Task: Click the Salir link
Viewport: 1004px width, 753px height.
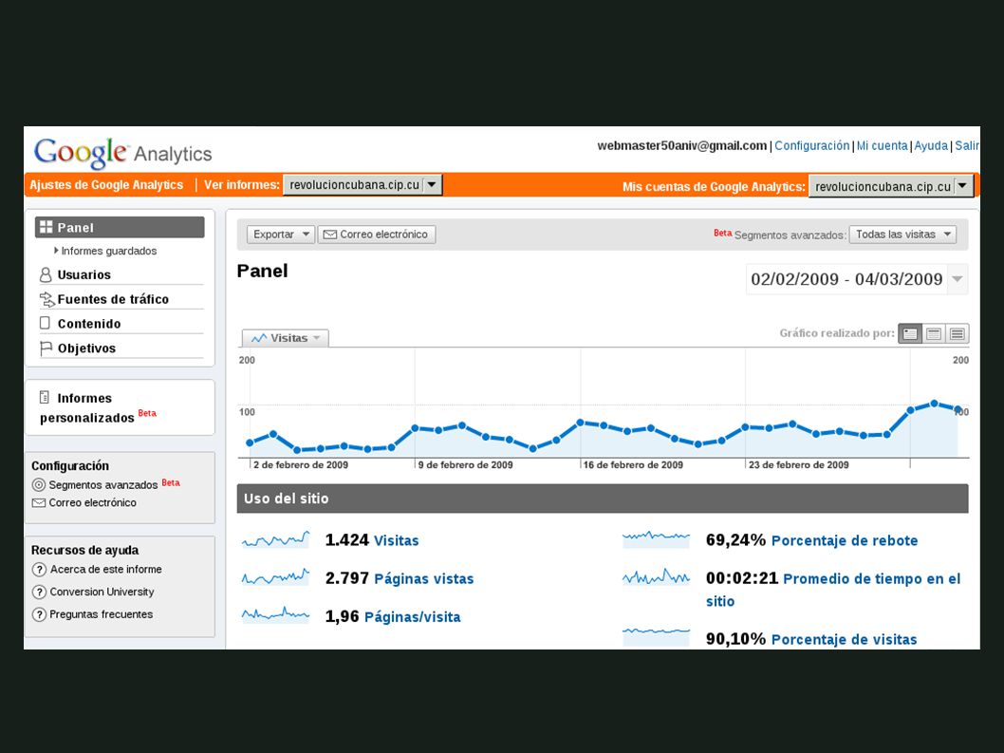Action: coord(967,146)
